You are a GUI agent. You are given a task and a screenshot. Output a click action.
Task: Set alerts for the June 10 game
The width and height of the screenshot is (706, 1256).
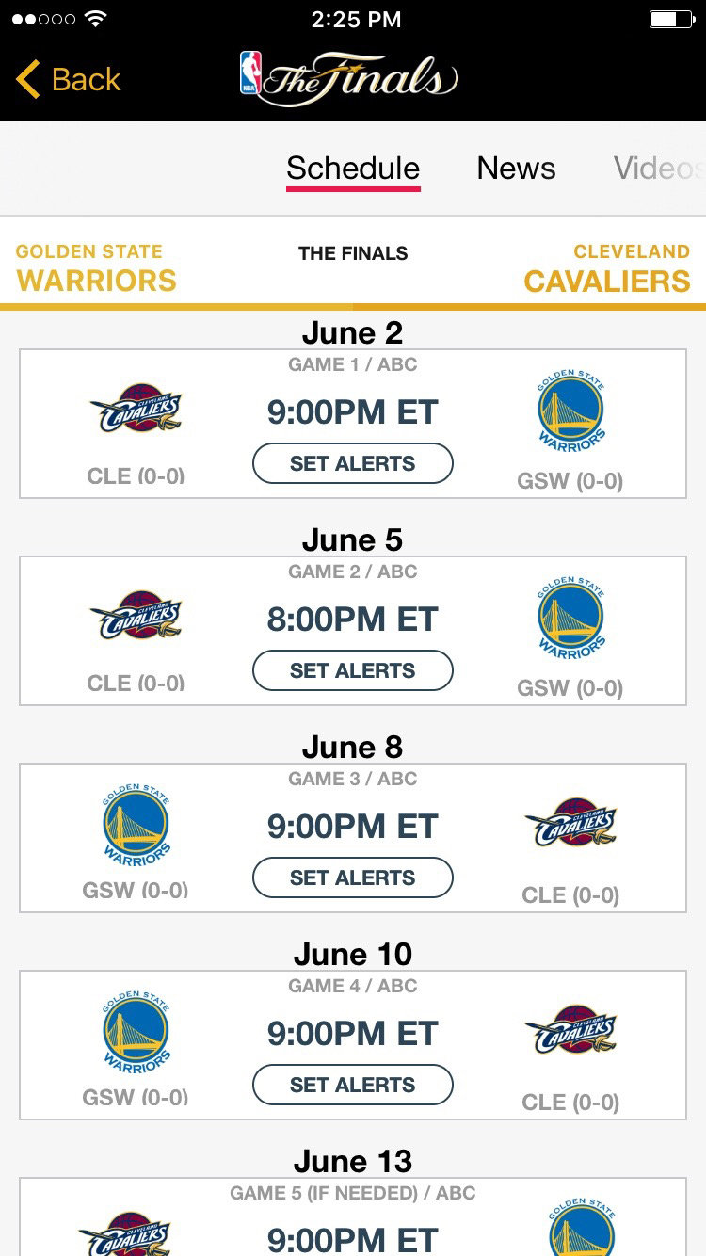353,1085
